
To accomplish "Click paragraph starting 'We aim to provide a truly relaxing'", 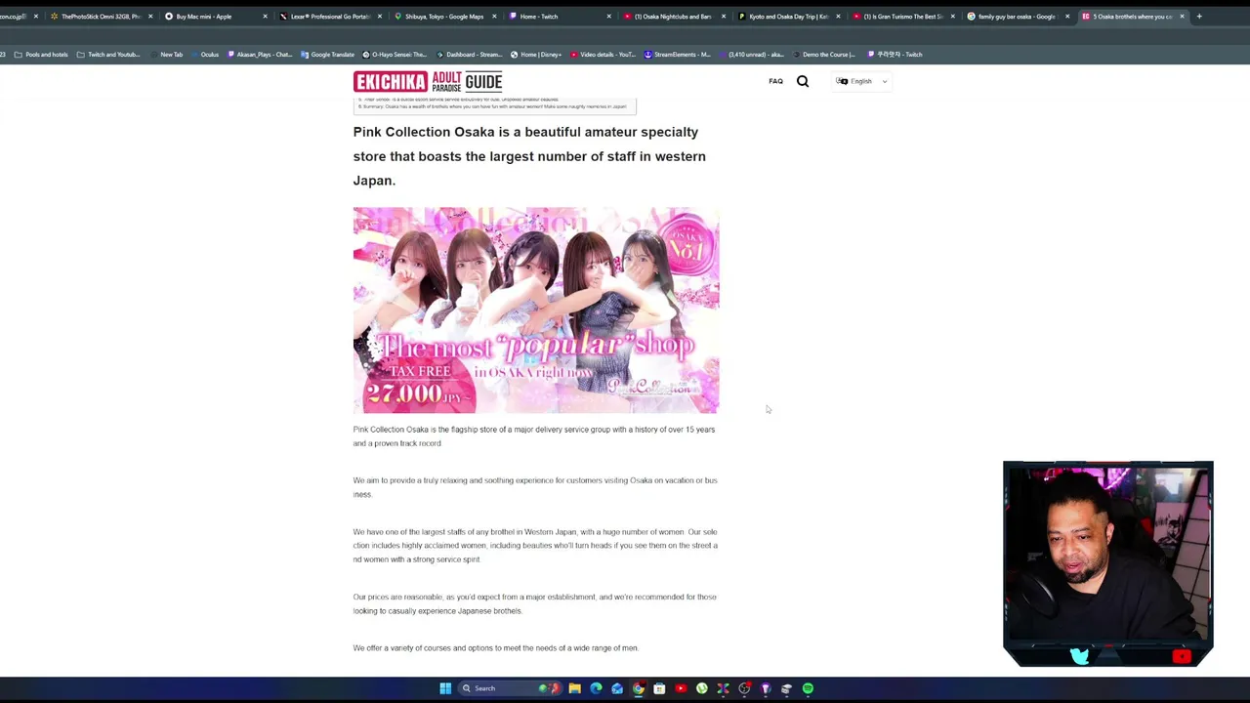I will click(x=535, y=487).
